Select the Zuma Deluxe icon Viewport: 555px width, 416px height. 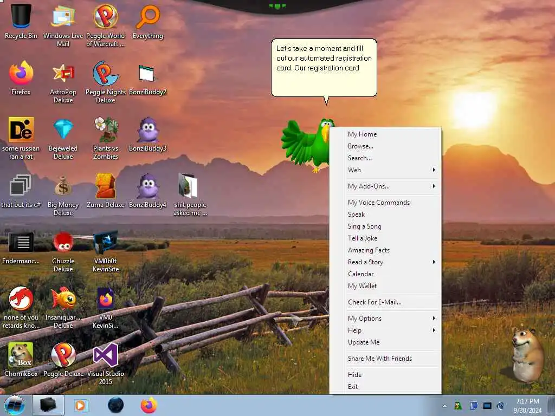[x=106, y=190]
